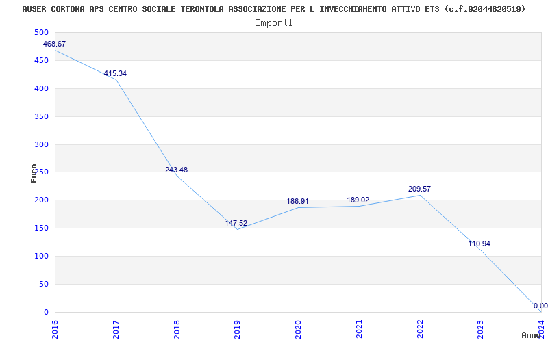Click the Euro y-axis title
Screen dimensions: 548x342
[34, 174]
